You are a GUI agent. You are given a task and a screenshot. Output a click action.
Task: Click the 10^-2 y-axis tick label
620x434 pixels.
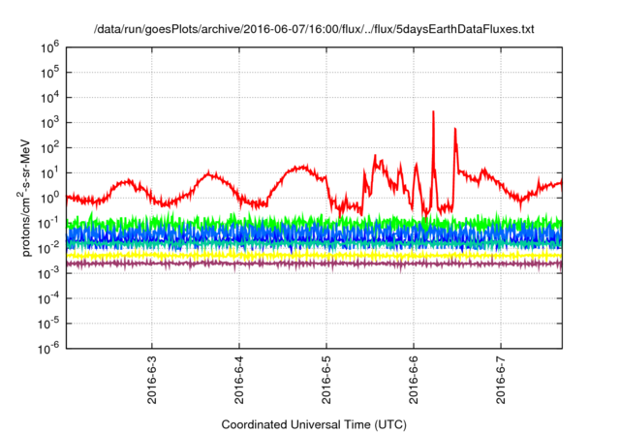click(49, 248)
